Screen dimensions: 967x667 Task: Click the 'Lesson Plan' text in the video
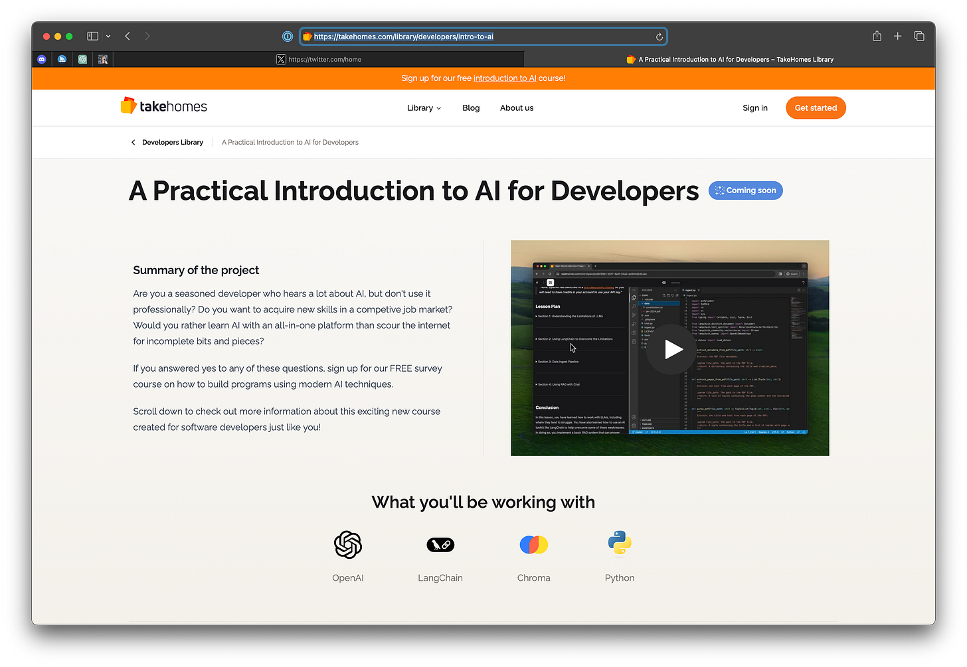(548, 307)
